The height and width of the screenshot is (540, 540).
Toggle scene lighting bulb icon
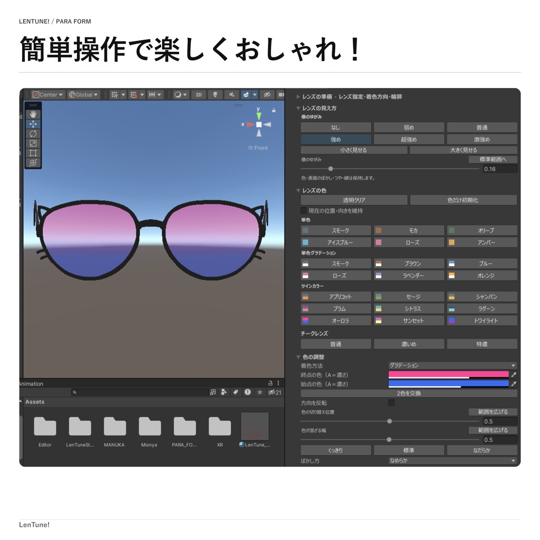pyautogui.click(x=215, y=95)
